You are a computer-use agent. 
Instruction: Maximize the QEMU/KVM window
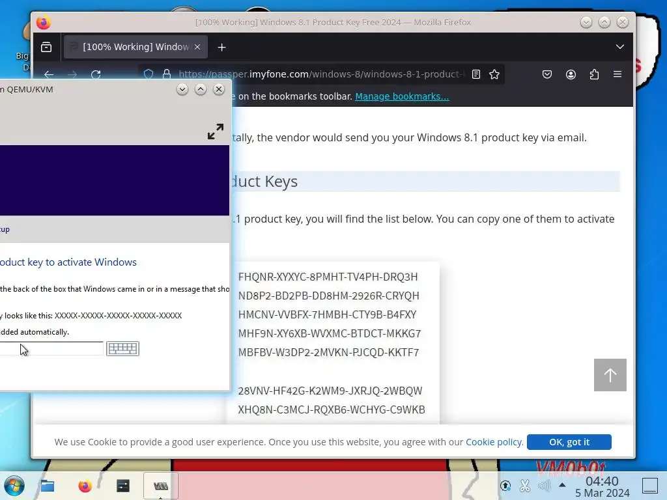(x=201, y=89)
